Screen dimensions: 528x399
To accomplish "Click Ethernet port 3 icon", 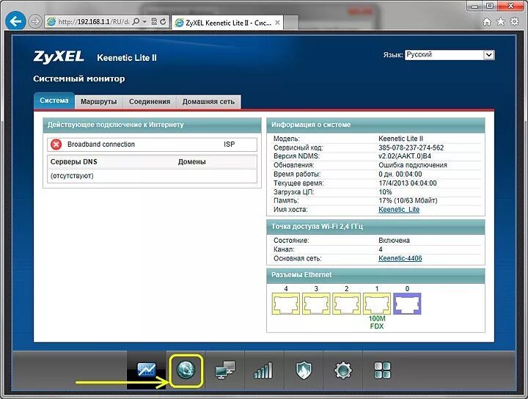I will point(316,304).
